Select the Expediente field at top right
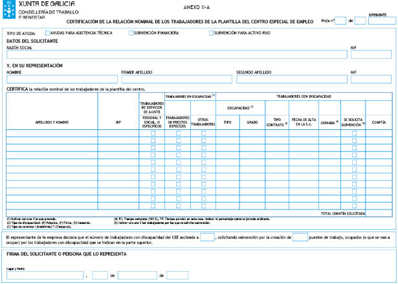 point(381,21)
